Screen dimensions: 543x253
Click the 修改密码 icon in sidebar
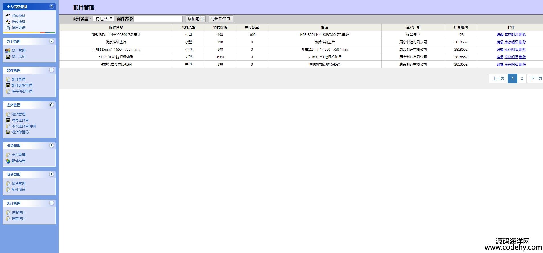coord(8,22)
